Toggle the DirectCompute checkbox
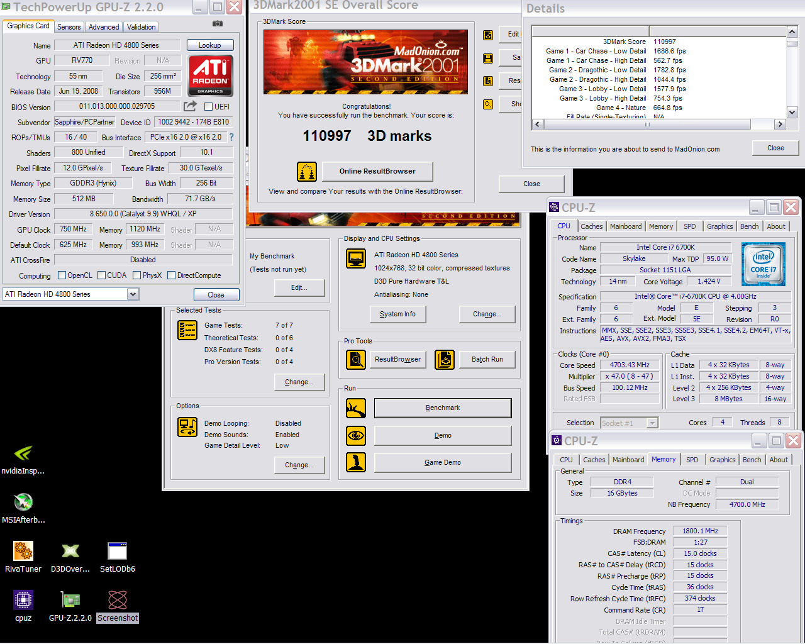 (x=171, y=275)
